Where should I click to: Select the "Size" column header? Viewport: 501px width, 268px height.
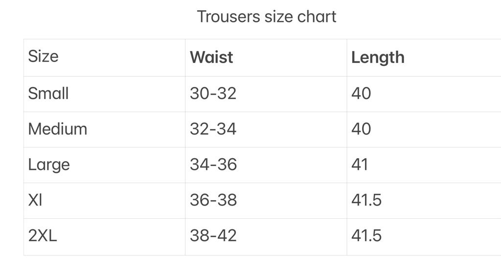coord(43,56)
